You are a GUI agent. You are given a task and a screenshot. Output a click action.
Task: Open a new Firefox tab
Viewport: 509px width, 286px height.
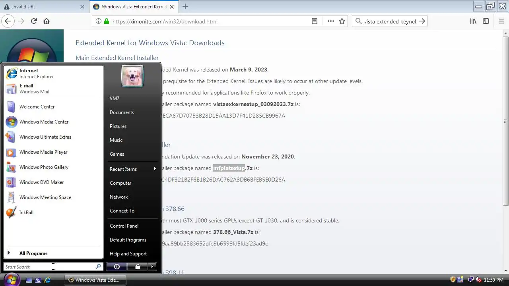(185, 7)
